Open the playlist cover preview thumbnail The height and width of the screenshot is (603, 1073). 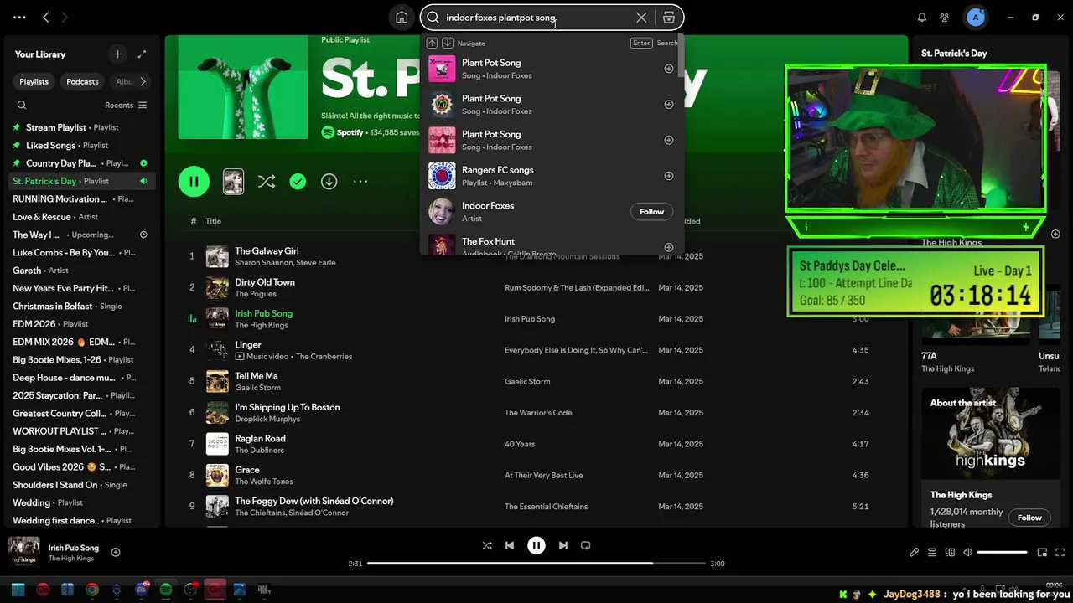[233, 181]
